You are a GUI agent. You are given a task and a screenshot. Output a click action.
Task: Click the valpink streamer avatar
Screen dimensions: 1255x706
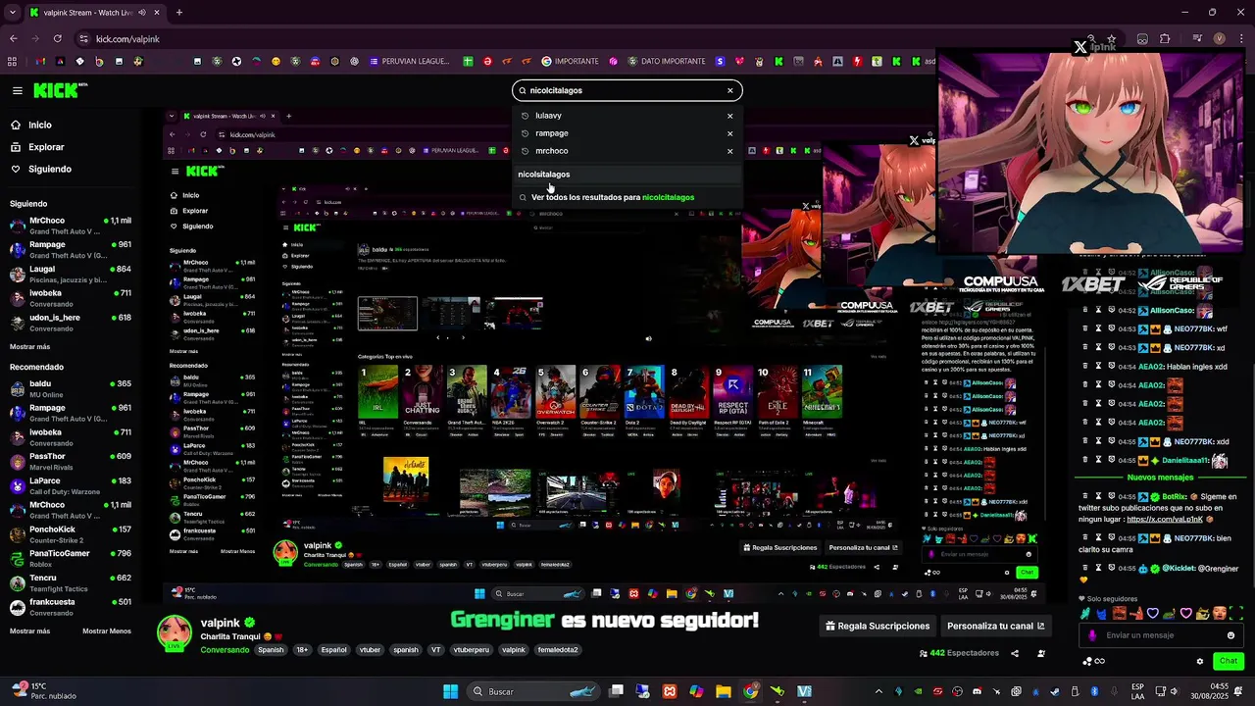[x=175, y=633]
